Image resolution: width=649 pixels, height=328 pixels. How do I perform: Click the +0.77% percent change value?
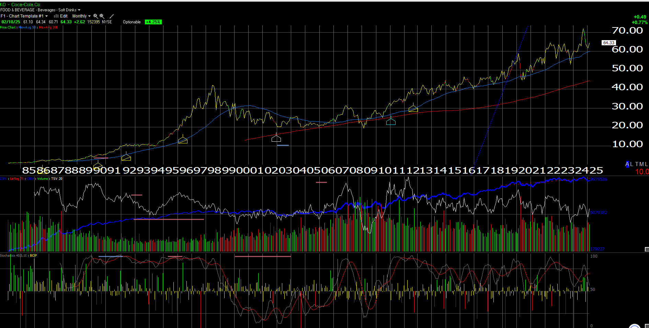[639, 22]
